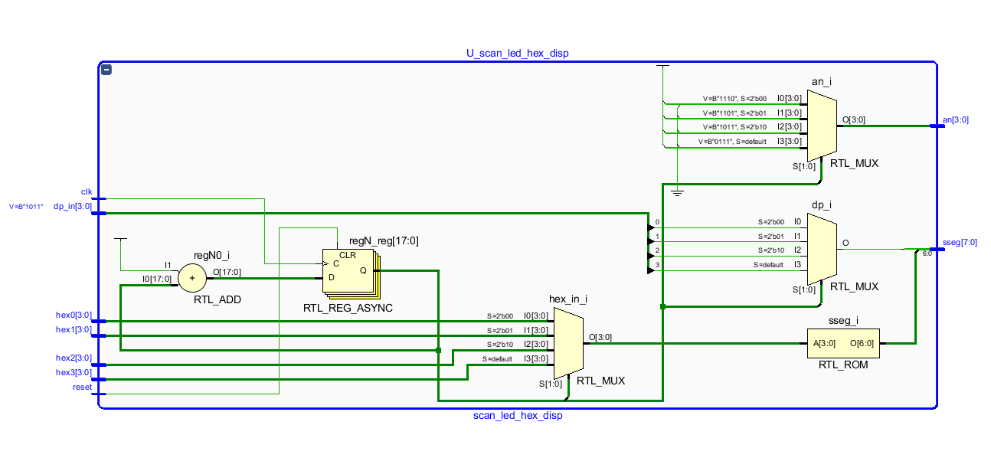Click the CLR pin of the register
Image resolution: width=991 pixels, height=461 pixels.
coord(347,255)
